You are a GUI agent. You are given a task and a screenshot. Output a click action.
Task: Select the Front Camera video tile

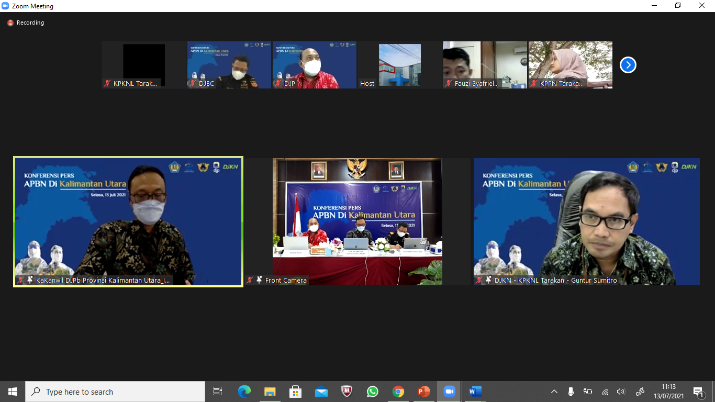pyautogui.click(x=357, y=221)
